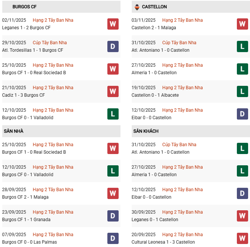The image size is (250, 247).
Task: Open the Burgos CF 2 - 1 Malaga match
Action: coord(25,197)
